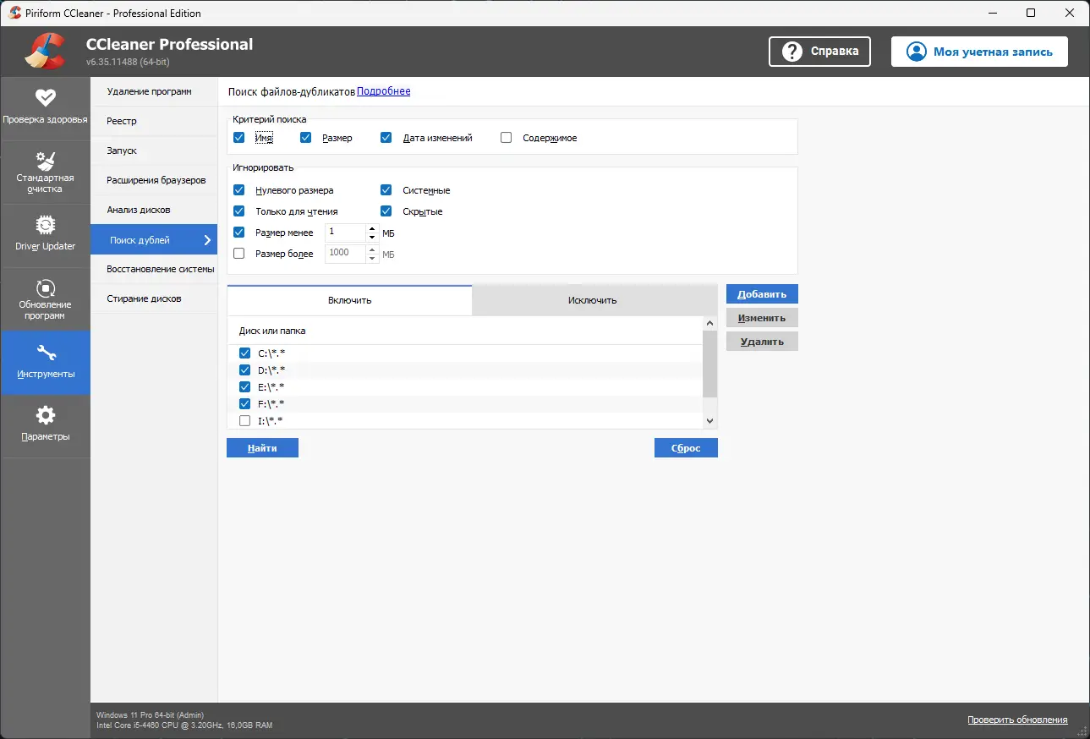
Task: Uncheck the Только для чтения checkbox
Action: click(238, 211)
